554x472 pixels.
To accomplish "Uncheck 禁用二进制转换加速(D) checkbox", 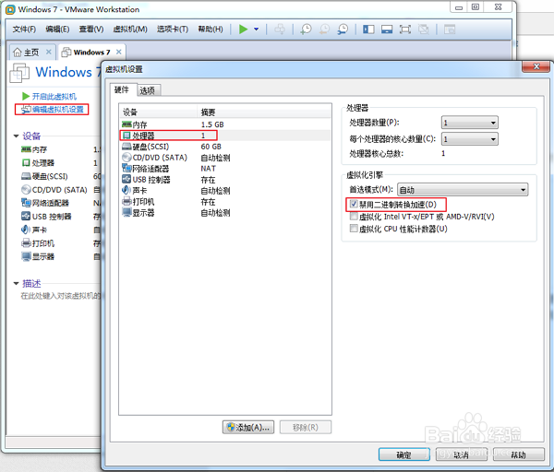I will (x=354, y=205).
